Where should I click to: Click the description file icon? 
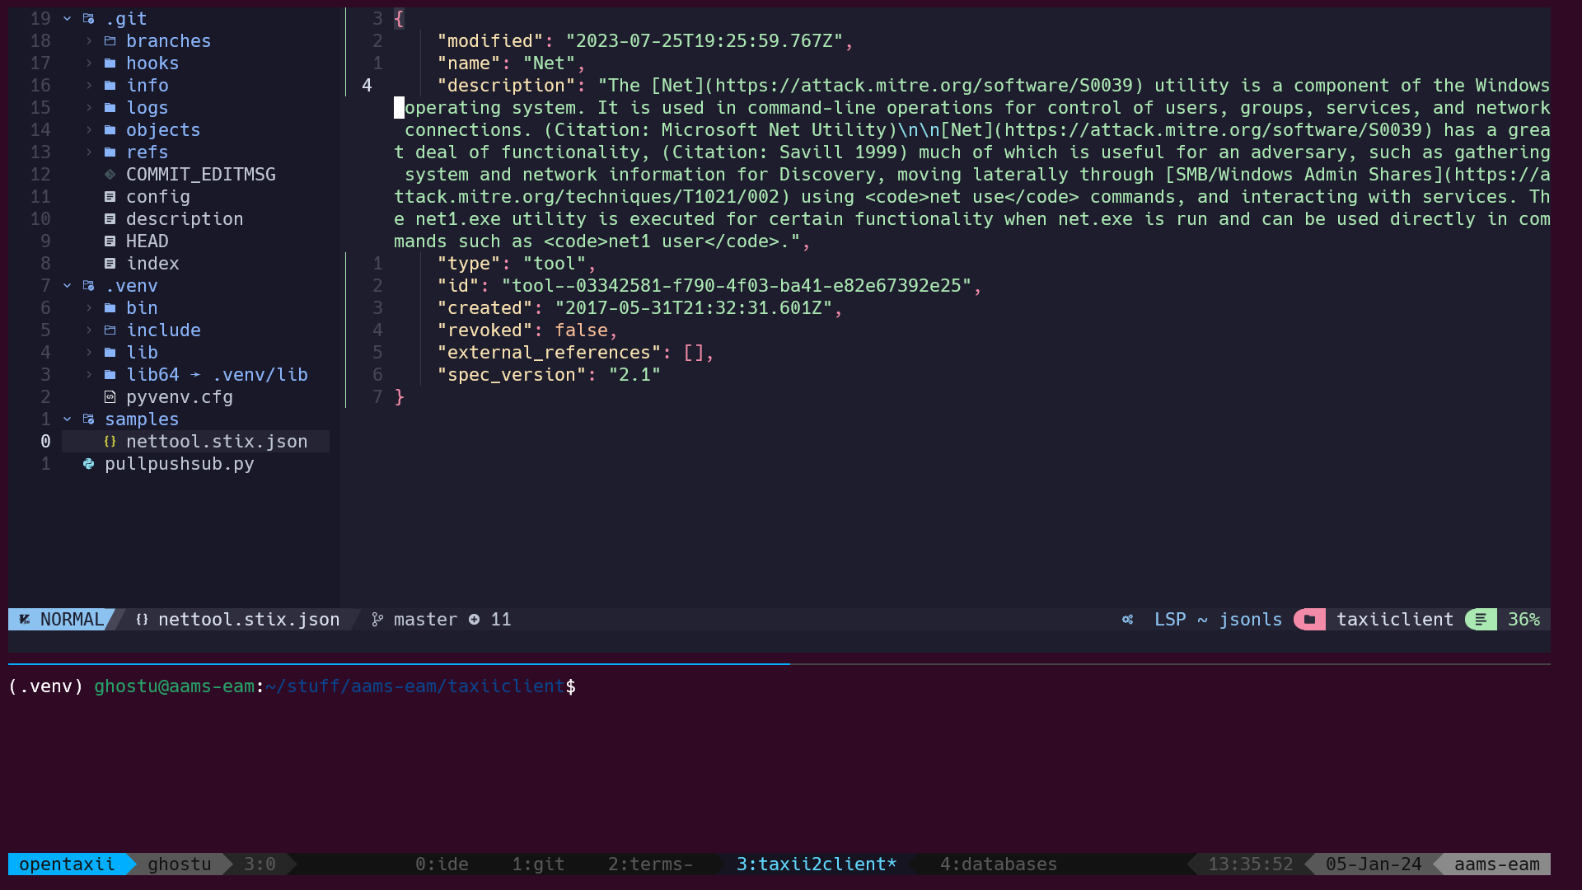(x=110, y=218)
